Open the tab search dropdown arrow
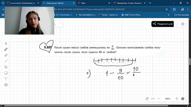The height and width of the screenshot is (107, 191). click(x=3, y=3)
